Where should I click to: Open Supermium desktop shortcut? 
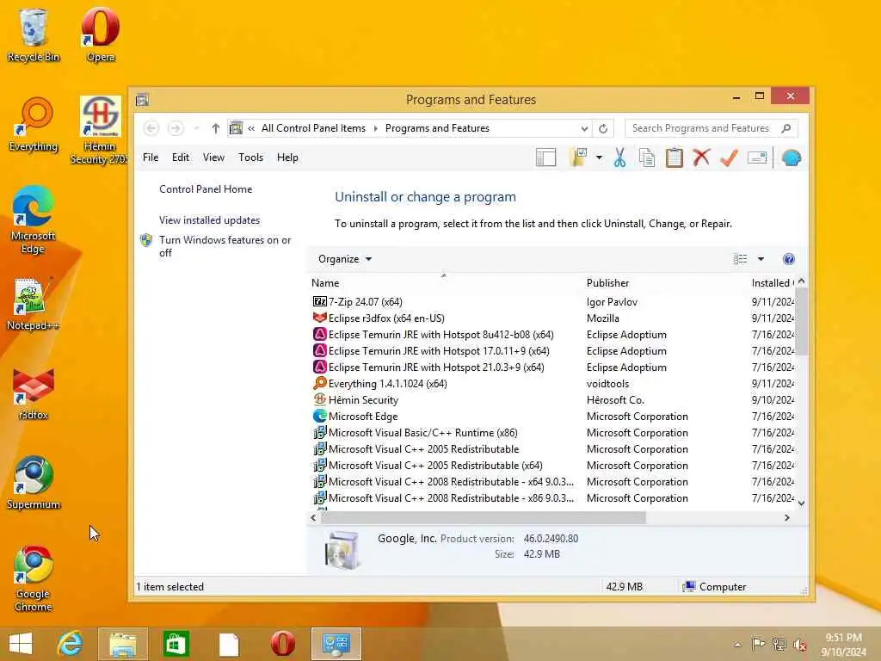[34, 483]
